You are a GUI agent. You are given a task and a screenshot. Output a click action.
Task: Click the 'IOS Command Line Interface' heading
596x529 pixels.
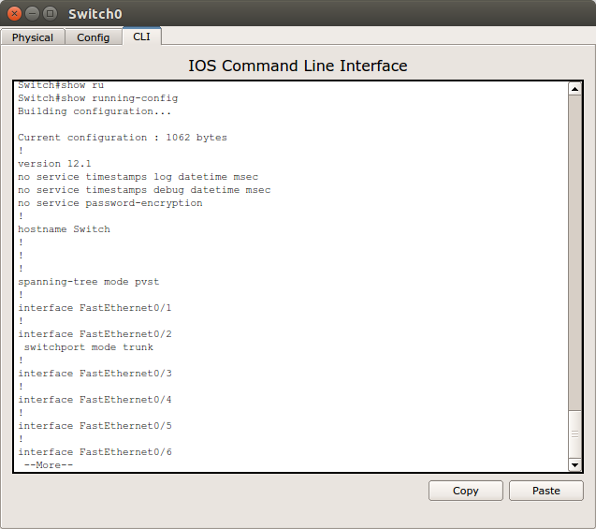(x=298, y=66)
